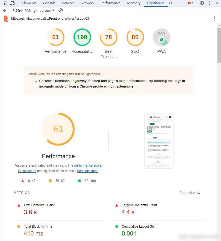Click the page screenshot thumbnail
The height and width of the screenshot is (241, 221).
(x=159, y=141)
